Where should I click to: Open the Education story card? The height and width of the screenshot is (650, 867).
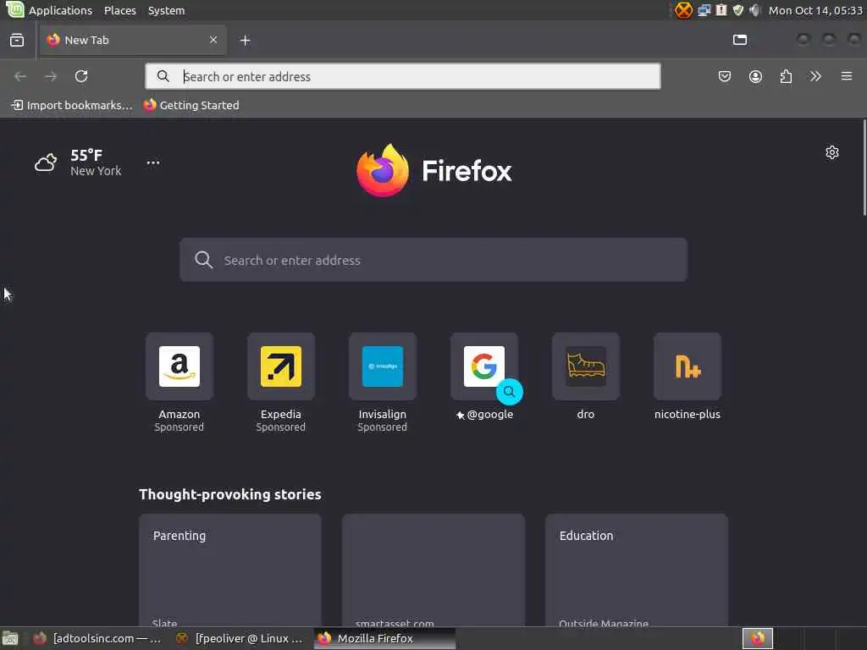click(637, 570)
